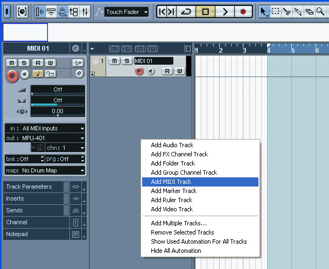Adjust the inspector volume slider showing Off

[x=58, y=91]
